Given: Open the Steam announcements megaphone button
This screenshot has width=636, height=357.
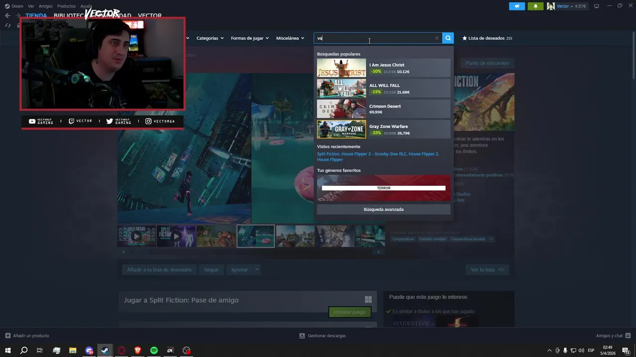Looking at the screenshot, I should coord(517,6).
